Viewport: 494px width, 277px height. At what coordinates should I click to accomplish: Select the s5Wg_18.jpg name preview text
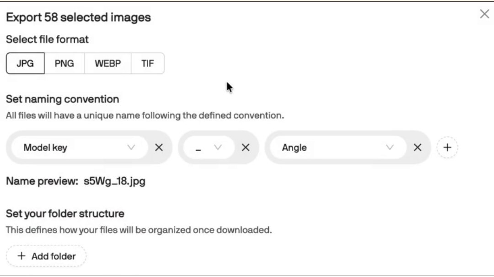click(x=114, y=181)
